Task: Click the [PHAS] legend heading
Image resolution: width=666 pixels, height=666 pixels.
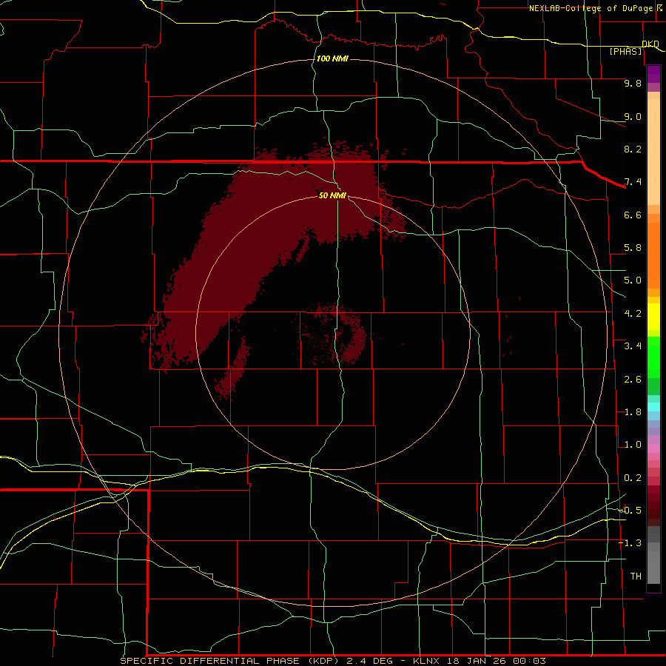Action: pos(625,51)
